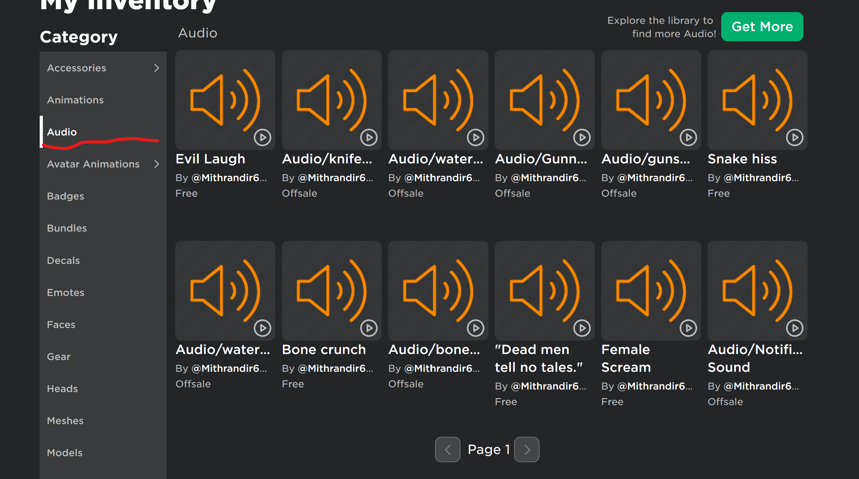Play the Bone crunch audio preview

(369, 328)
